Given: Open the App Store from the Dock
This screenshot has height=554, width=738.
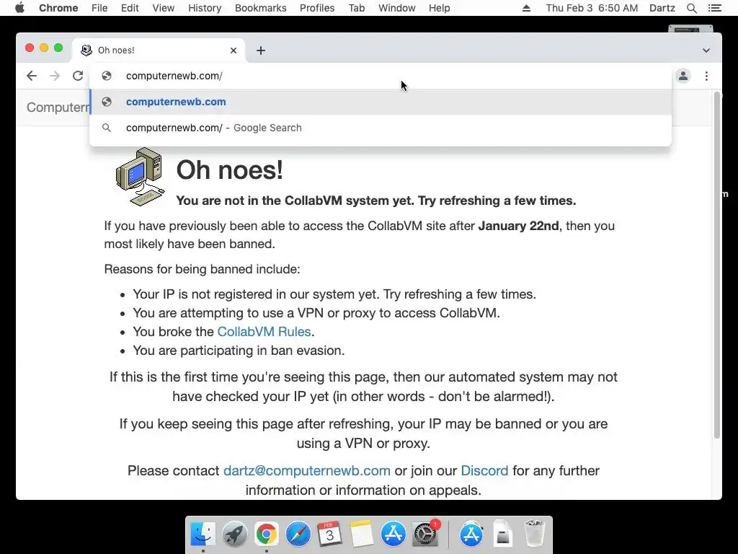Looking at the screenshot, I should pos(394,534).
